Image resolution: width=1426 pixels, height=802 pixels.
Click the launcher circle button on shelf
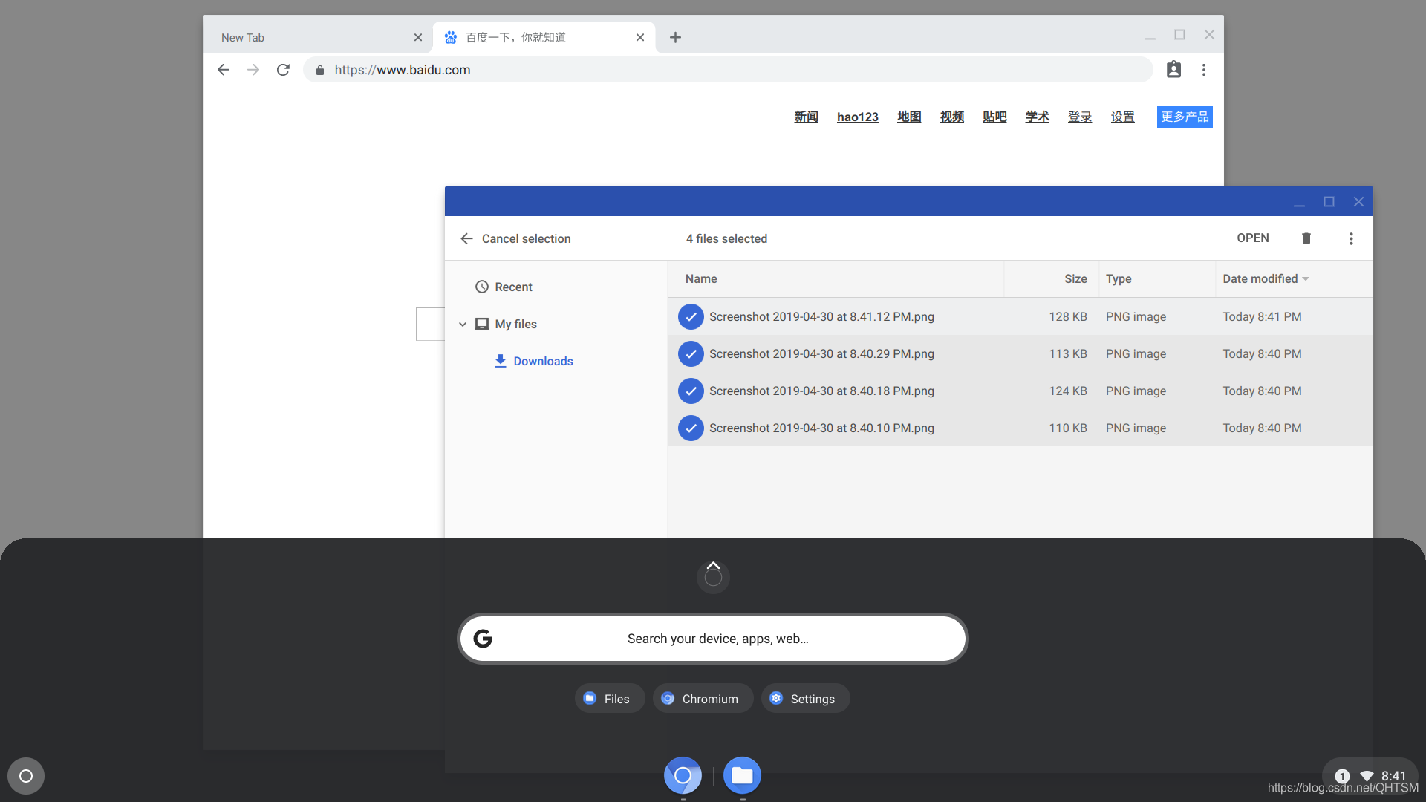26,776
